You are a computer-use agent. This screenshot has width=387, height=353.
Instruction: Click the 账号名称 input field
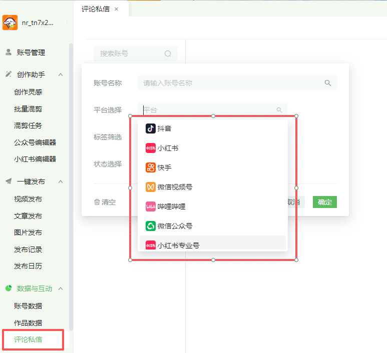click(237, 83)
